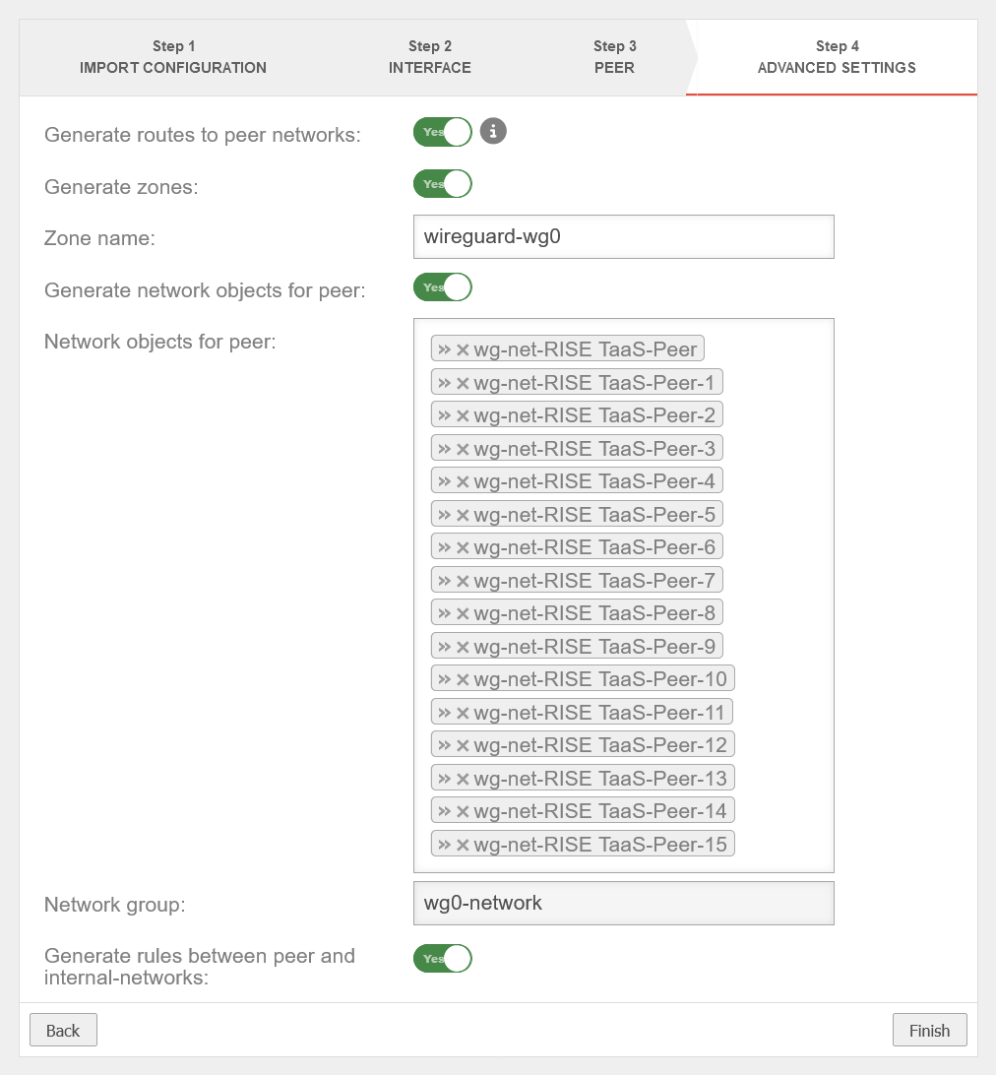This screenshot has height=1075, width=996.
Task: Switch to Step 3 Peer tab
Action: pos(614,57)
